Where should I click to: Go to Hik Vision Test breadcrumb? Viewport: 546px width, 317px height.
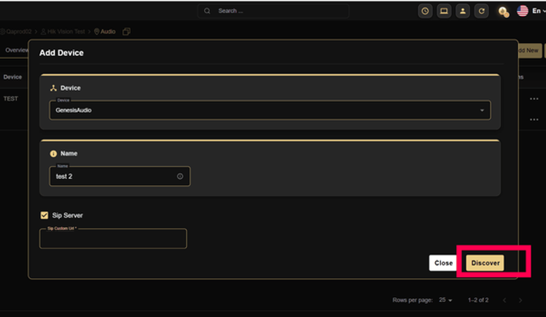click(63, 31)
